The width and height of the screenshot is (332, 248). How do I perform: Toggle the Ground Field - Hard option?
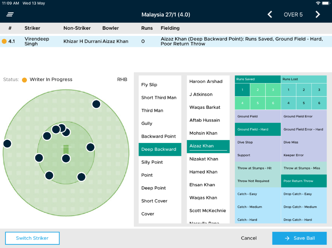(257, 129)
